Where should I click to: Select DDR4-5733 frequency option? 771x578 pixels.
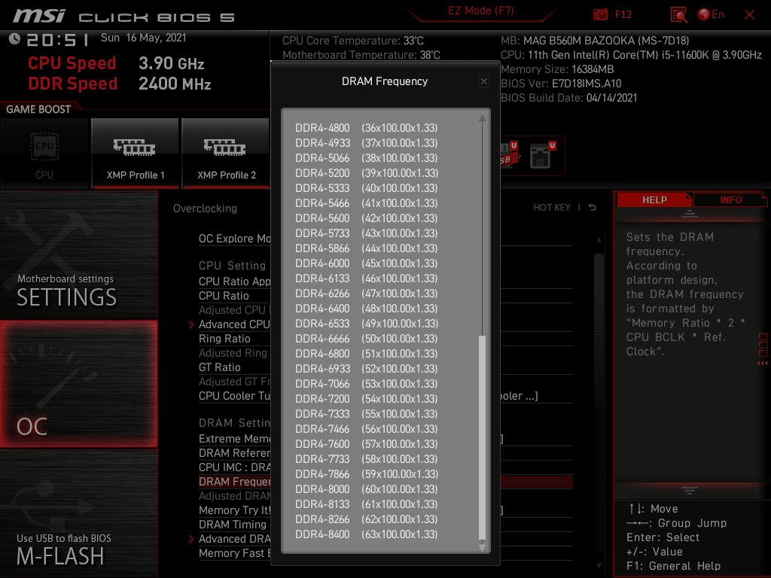coord(367,233)
